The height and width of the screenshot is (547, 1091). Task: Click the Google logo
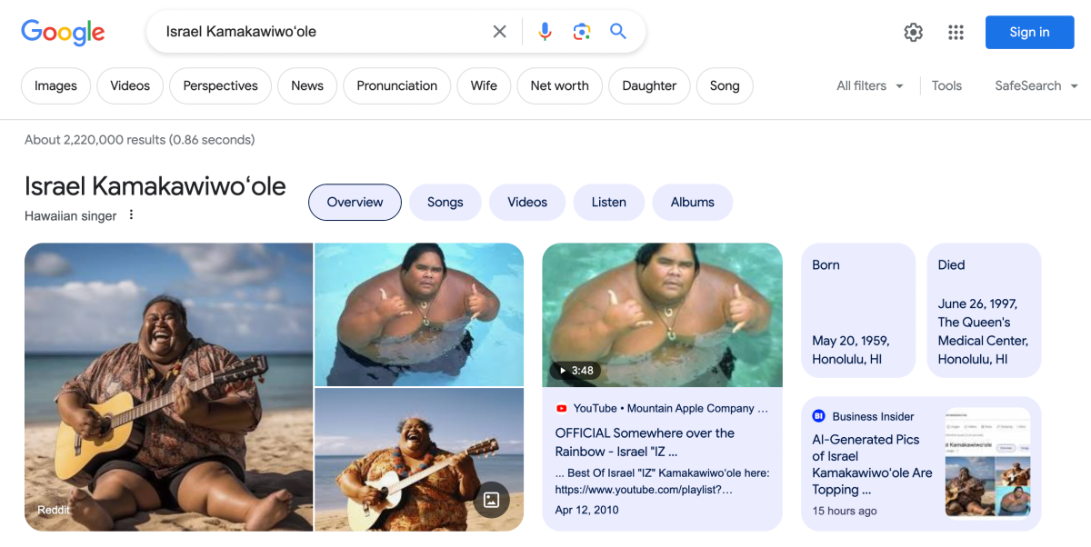click(63, 33)
